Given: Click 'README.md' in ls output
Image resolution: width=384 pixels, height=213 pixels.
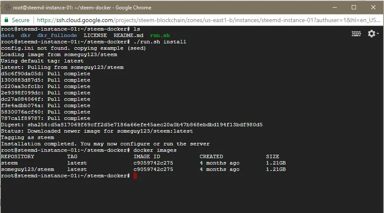Looking at the screenshot, I should coord(128,35).
